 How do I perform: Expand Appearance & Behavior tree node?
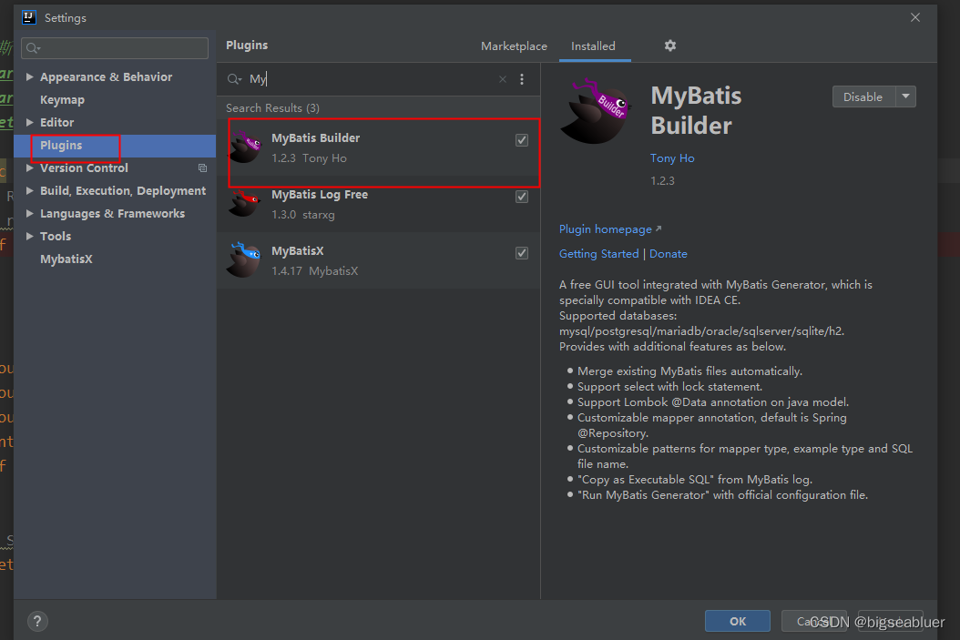29,76
